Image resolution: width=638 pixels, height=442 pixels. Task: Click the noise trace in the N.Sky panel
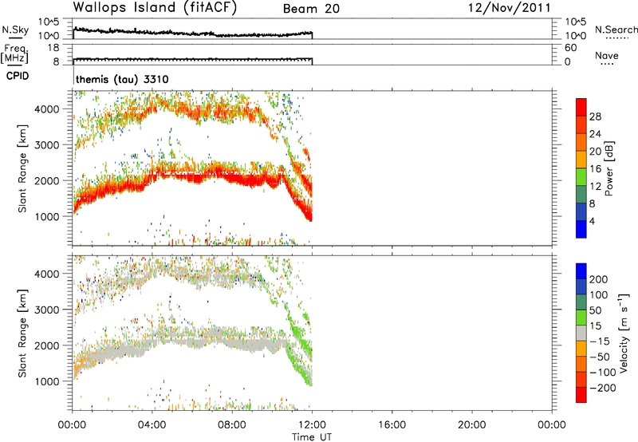192,33
